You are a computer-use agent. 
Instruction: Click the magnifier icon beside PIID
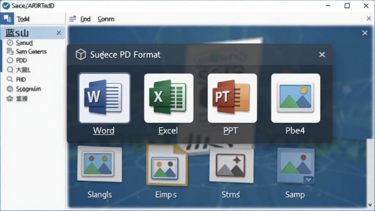click(10, 79)
